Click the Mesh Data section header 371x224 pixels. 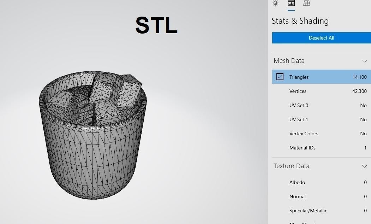click(321, 61)
